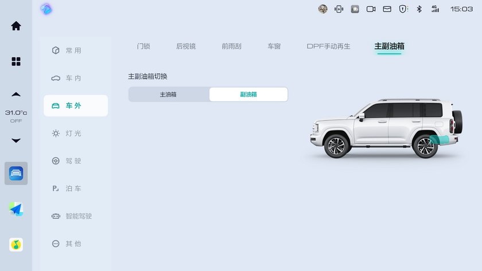The width and height of the screenshot is (482, 271).
Task: Switch to 主油箱 main fuel tank
Action: tap(169, 95)
